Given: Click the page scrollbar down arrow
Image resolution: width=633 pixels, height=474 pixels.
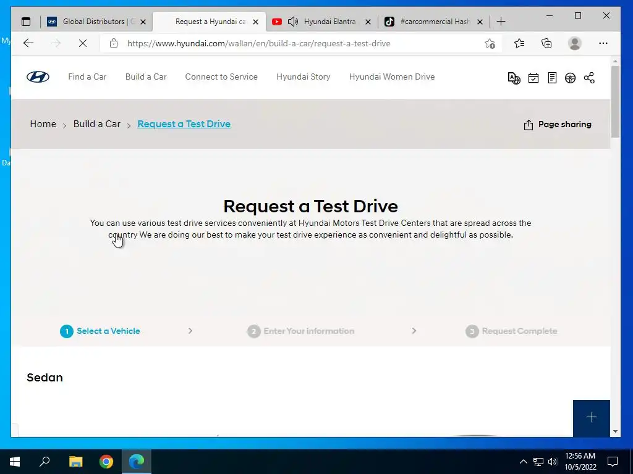Looking at the screenshot, I should [x=615, y=431].
